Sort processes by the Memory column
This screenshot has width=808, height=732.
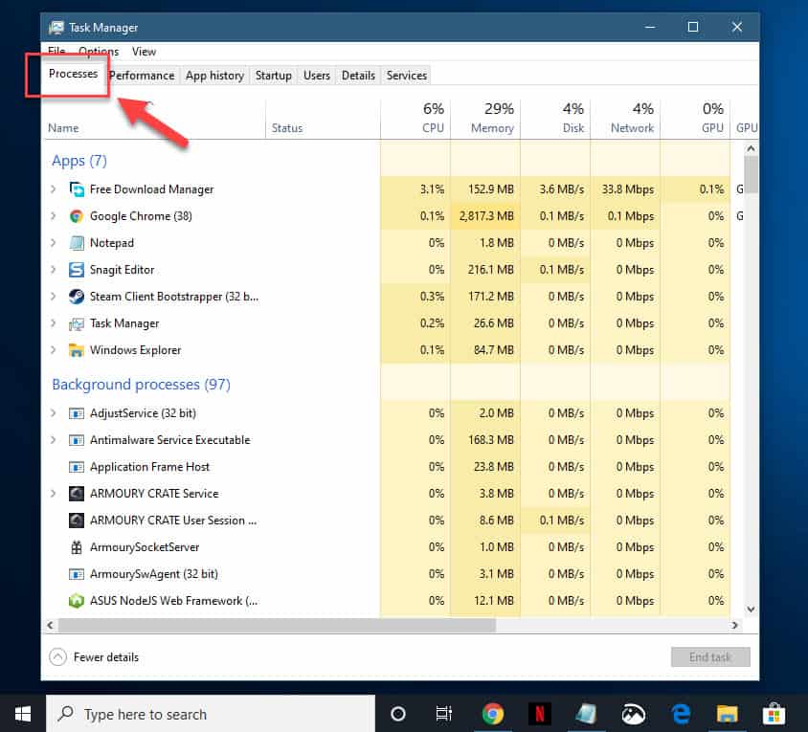[485, 119]
